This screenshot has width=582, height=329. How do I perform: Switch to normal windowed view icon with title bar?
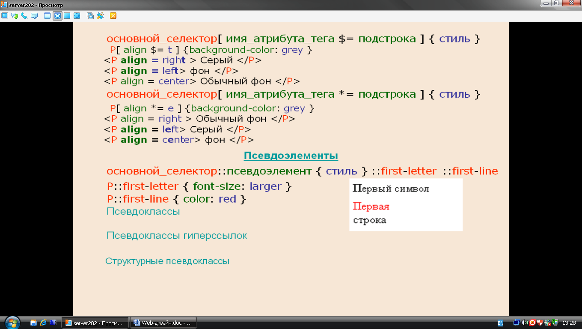48,16
